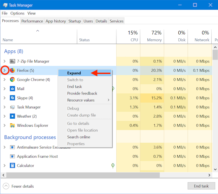Choose Expand in the context menu
Screen dimensions: 218x194
pos(74,73)
